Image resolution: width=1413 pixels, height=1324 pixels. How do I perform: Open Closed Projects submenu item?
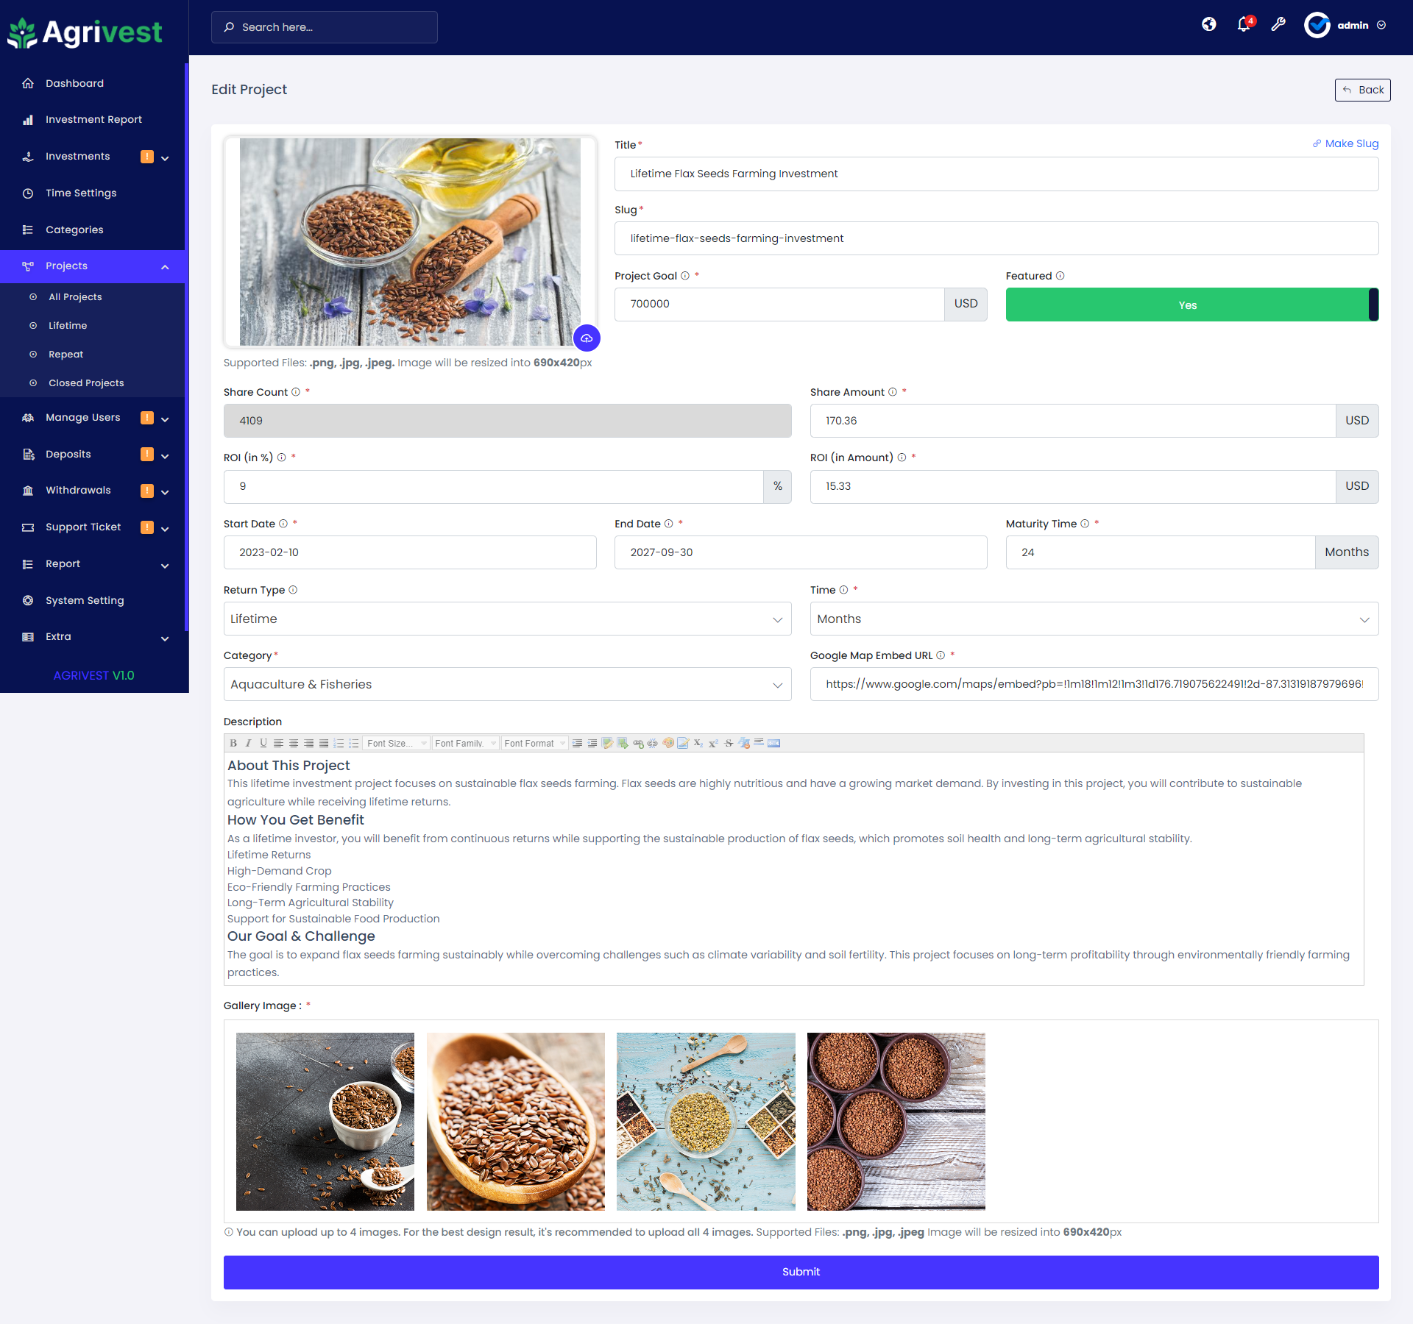point(86,383)
